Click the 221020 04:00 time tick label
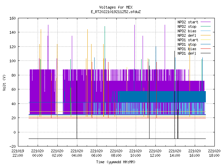Screen dimensions: 221x165 77,153
